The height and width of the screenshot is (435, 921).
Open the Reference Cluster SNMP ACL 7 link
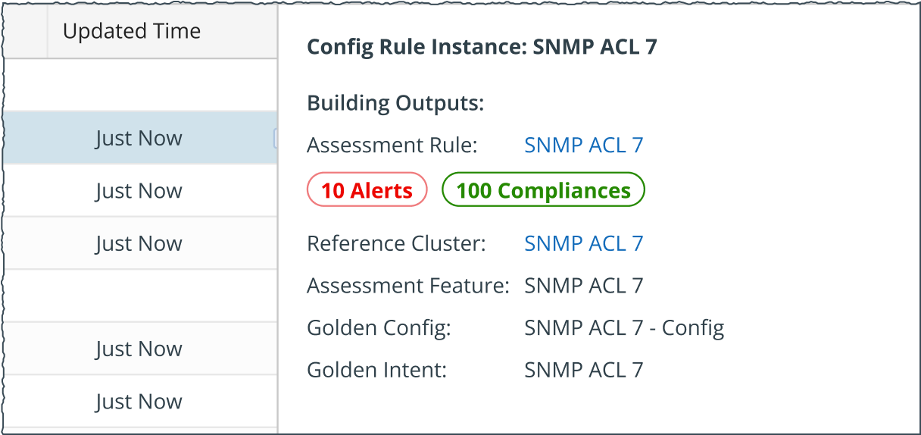coord(583,243)
